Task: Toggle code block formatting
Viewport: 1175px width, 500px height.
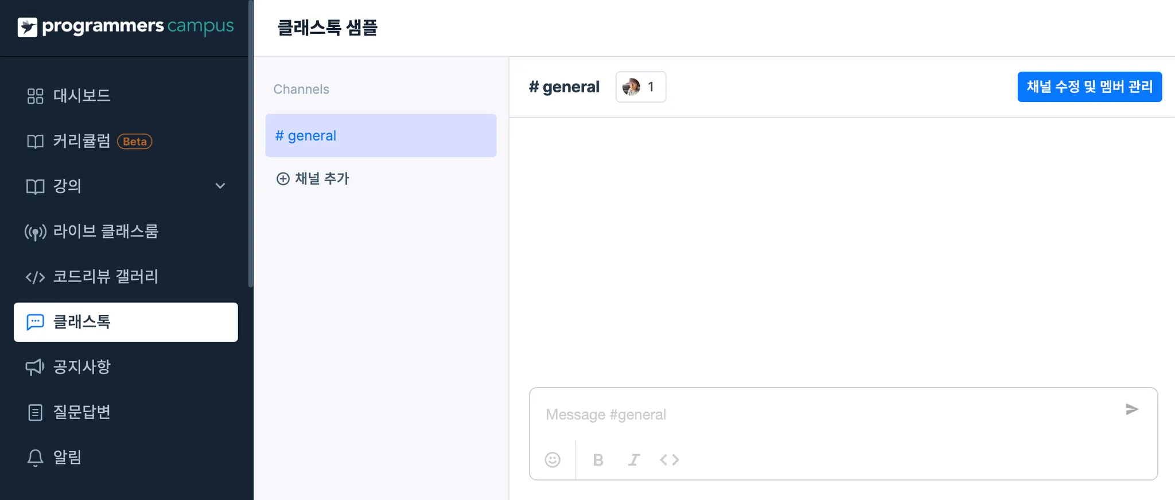Action: tap(670, 460)
